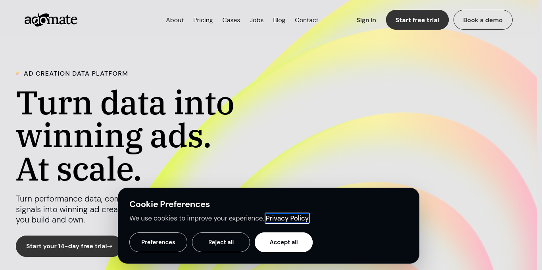Go to Pricing in navigation

tap(203, 20)
